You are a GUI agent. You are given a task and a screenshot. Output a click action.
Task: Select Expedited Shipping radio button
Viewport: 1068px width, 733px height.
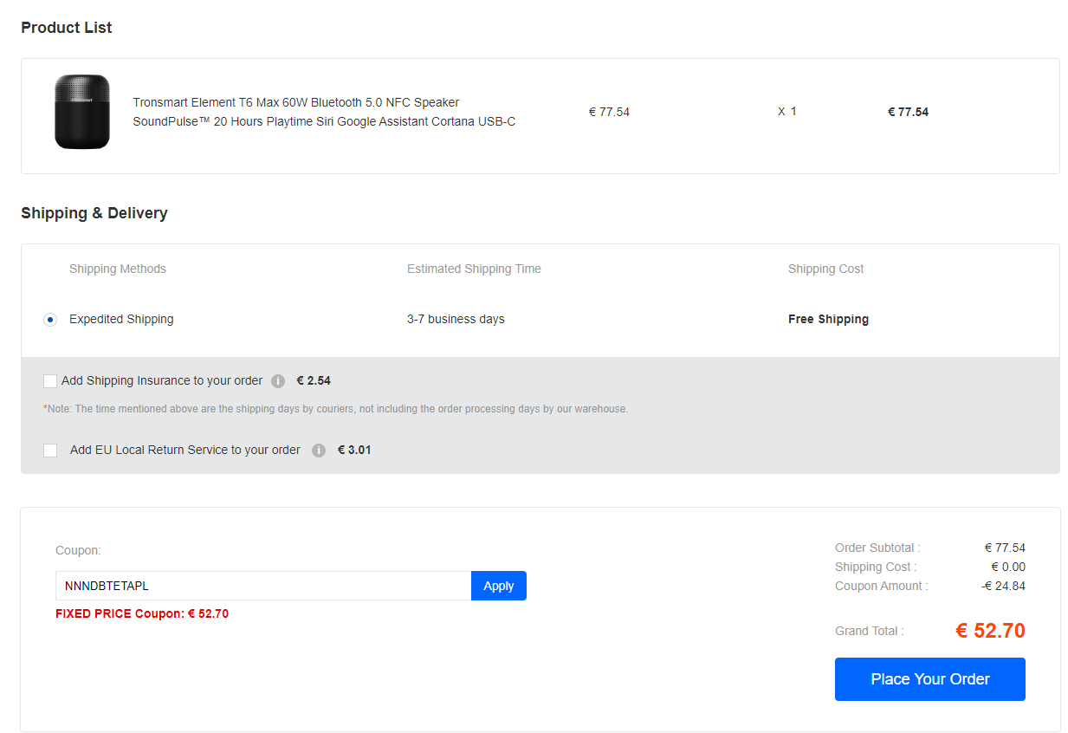(x=50, y=320)
